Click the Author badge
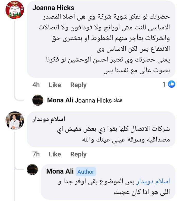This screenshot has height=201, width=181. (86, 172)
